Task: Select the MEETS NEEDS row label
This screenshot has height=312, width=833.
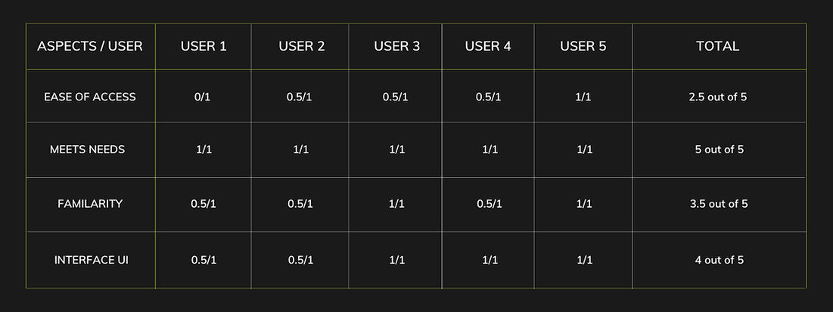Action: (87, 150)
